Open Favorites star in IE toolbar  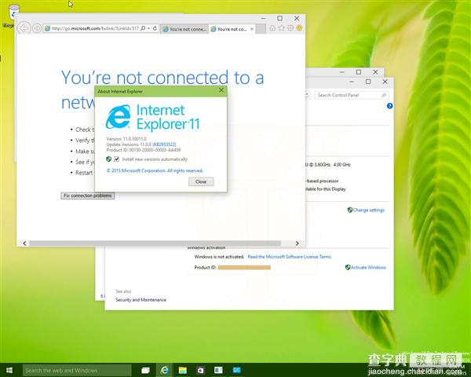pyautogui.click(x=282, y=28)
